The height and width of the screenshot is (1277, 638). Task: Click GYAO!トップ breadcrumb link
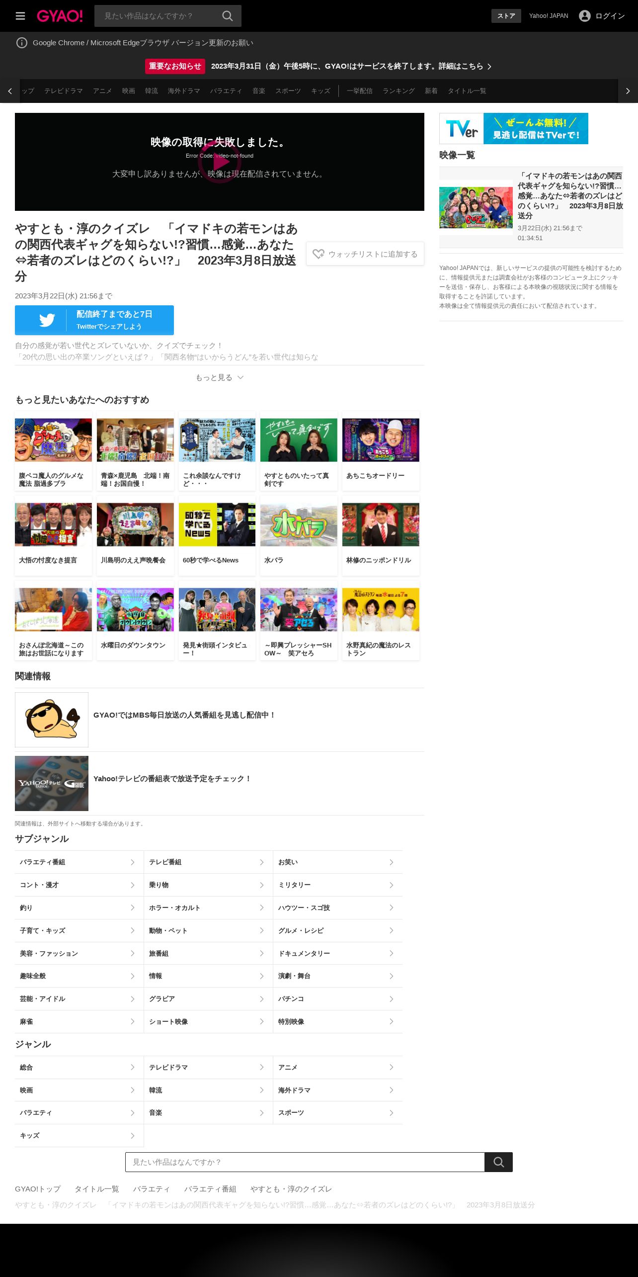[x=38, y=1189]
